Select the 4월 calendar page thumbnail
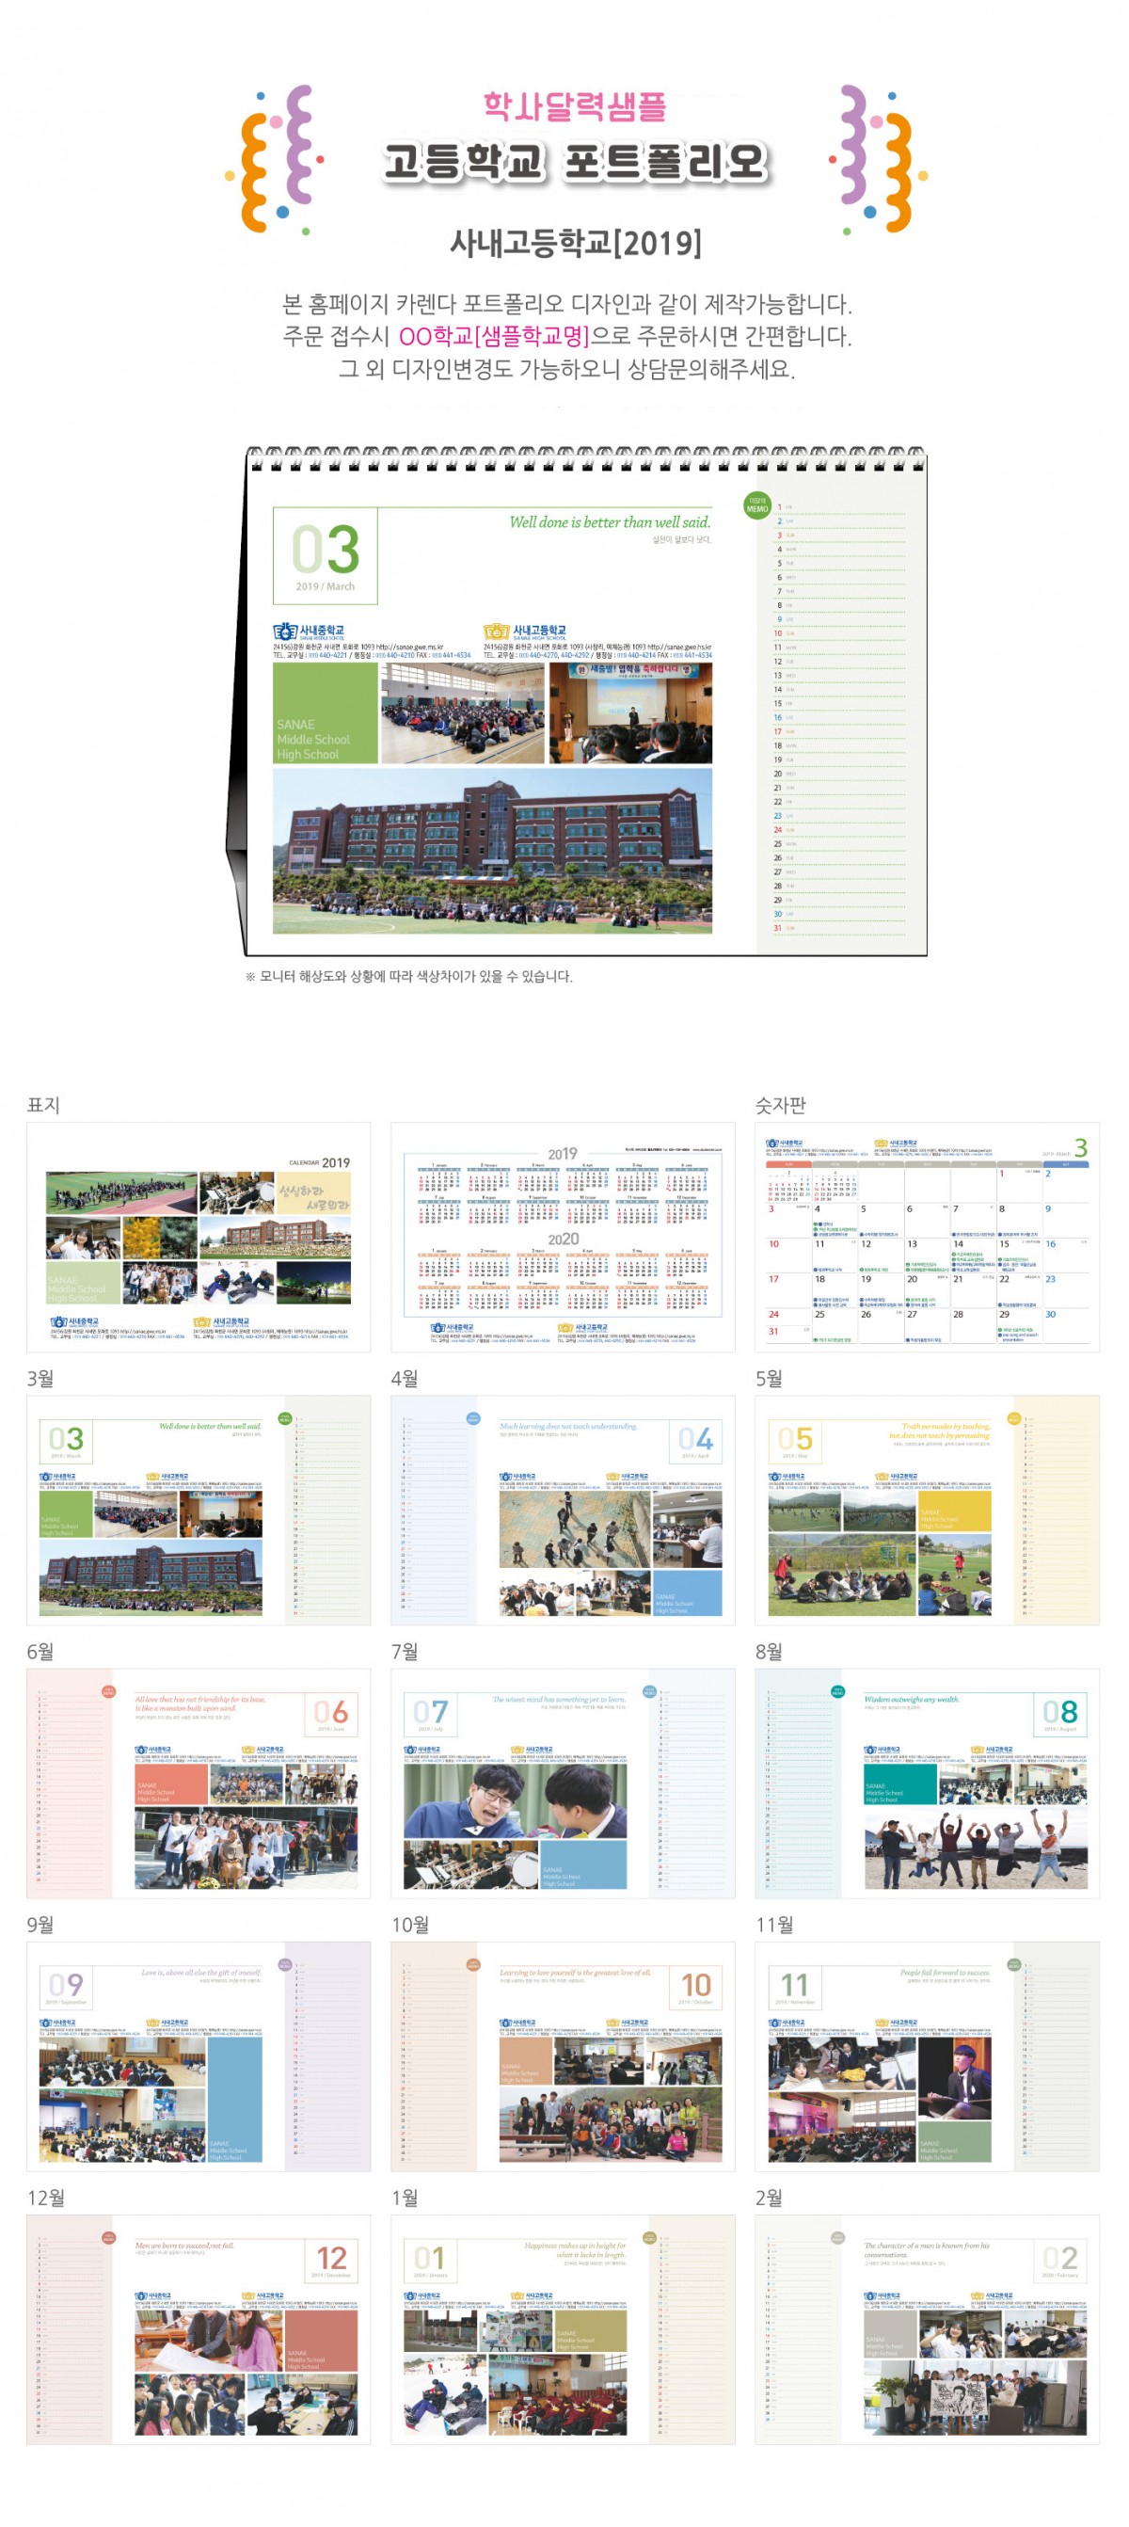This screenshot has width=1129, height=2527. point(563,1510)
